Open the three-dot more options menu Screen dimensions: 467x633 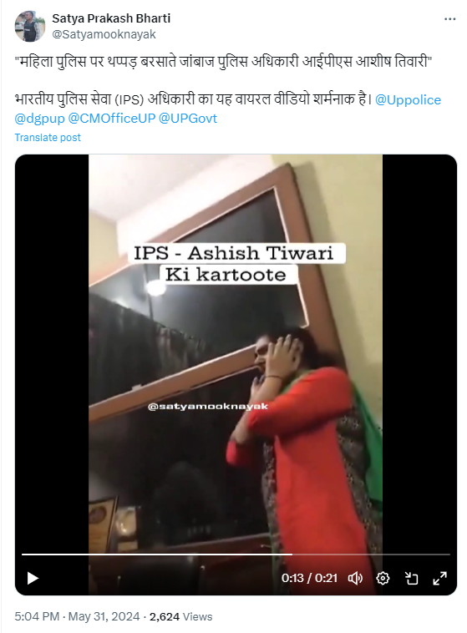(449, 19)
